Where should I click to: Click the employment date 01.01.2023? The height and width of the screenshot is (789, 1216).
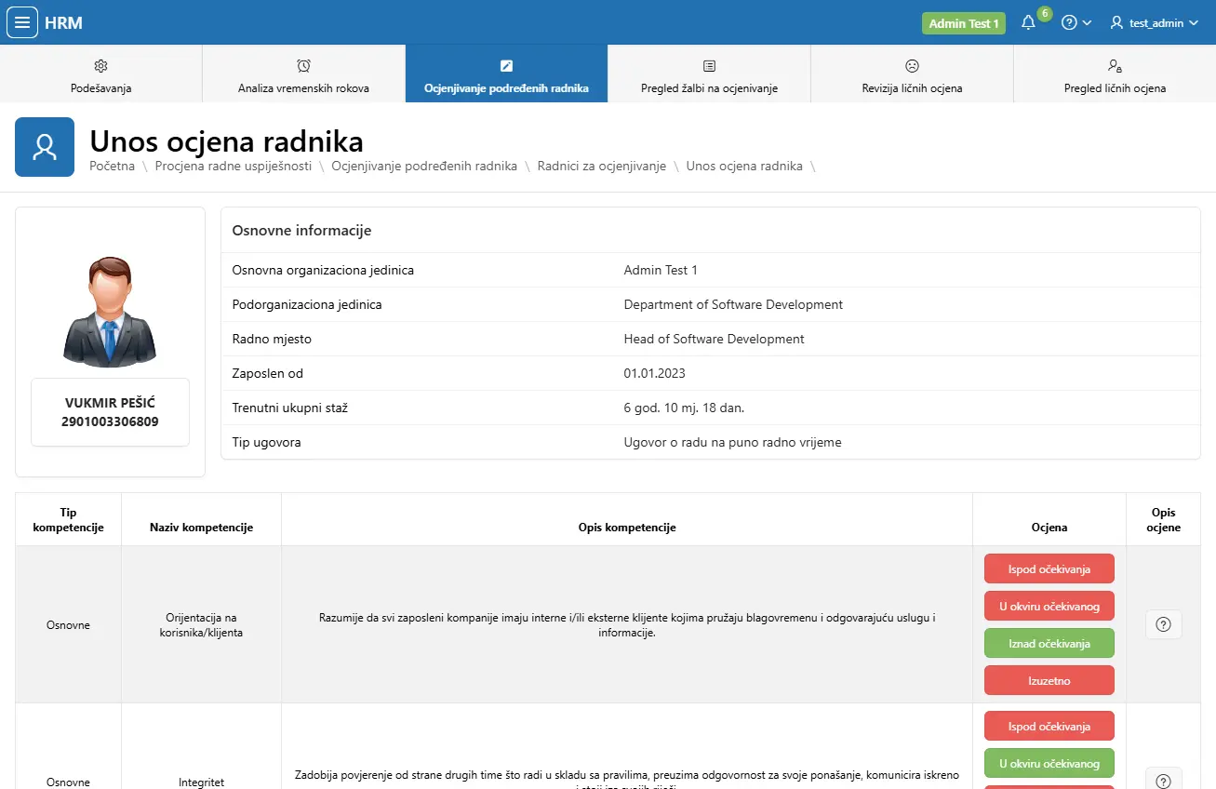tap(654, 373)
